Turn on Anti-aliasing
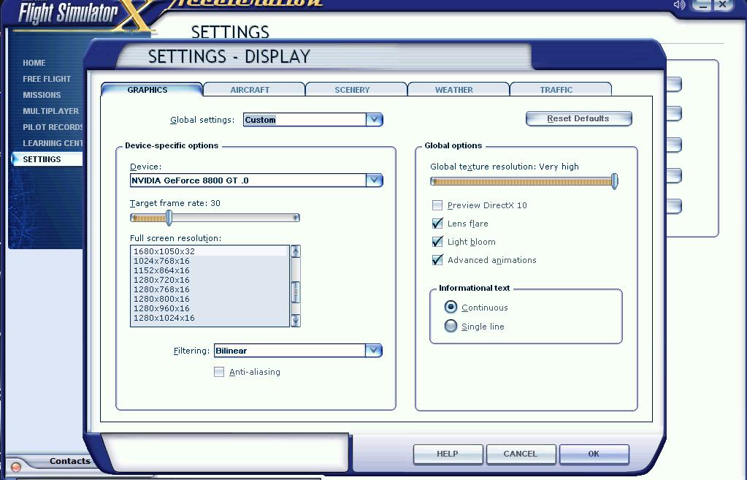Viewport: 747px width, 480px height. point(219,372)
